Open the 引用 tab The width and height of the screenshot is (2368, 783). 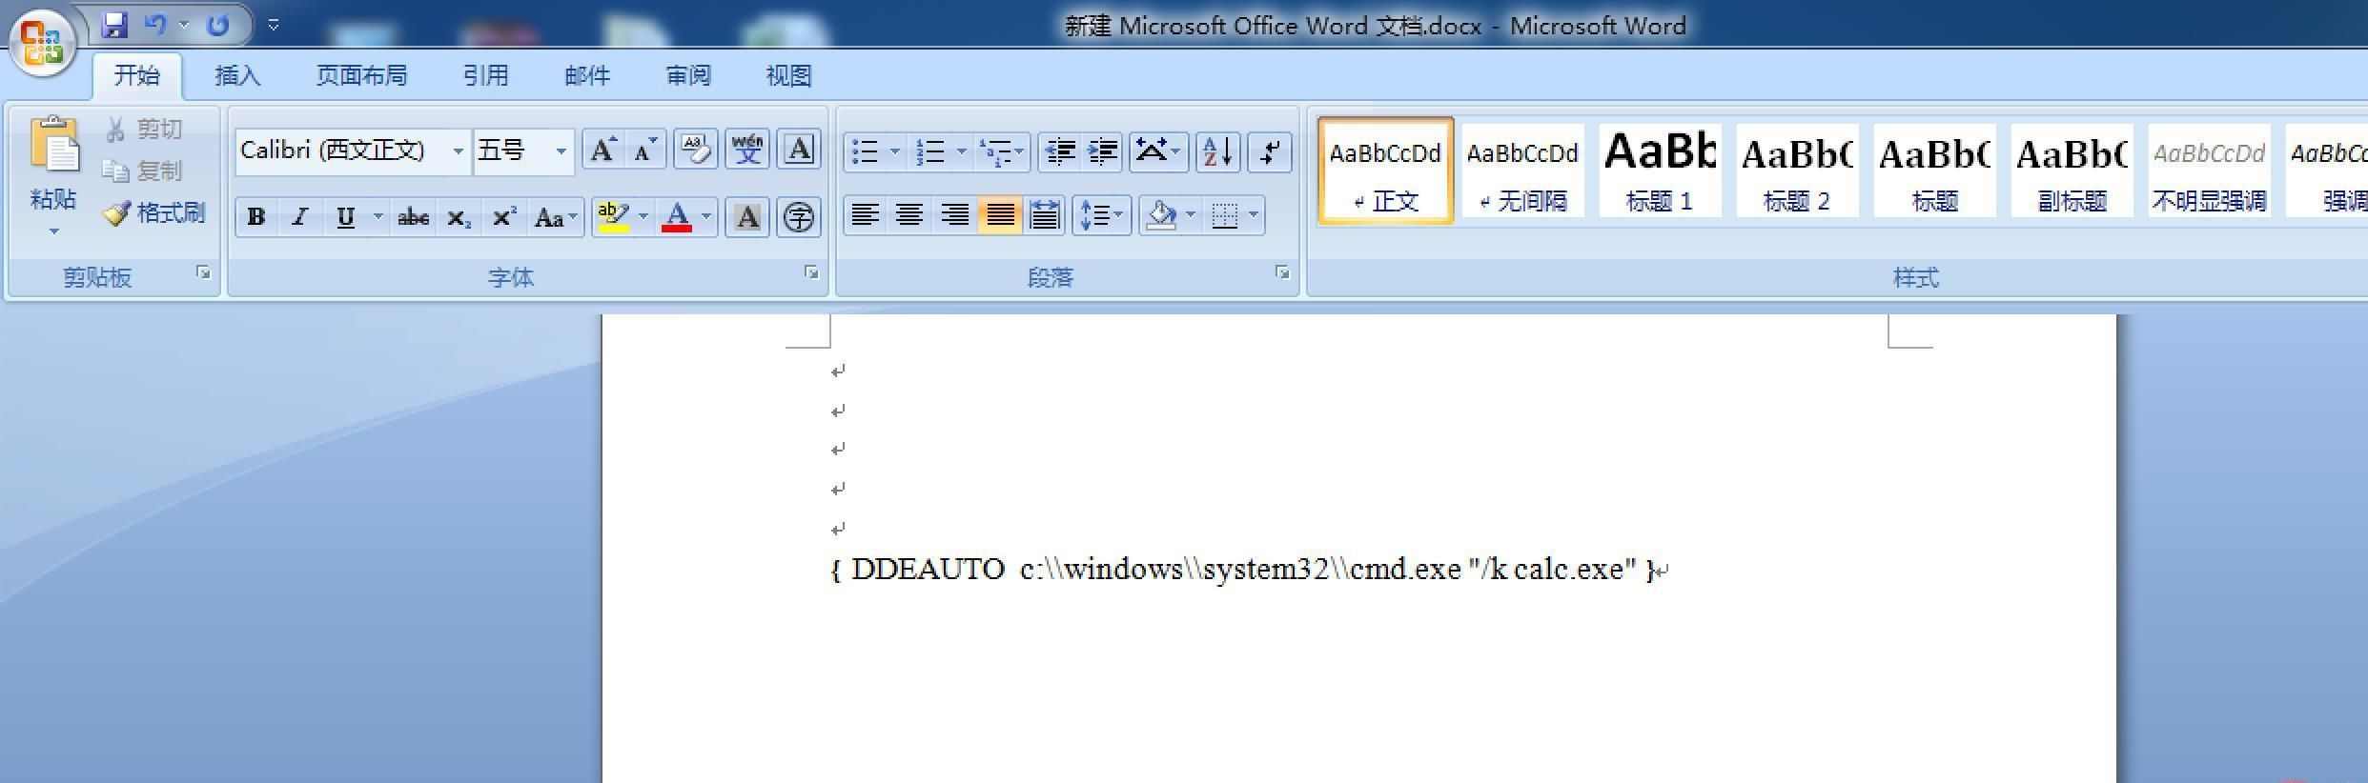point(486,75)
